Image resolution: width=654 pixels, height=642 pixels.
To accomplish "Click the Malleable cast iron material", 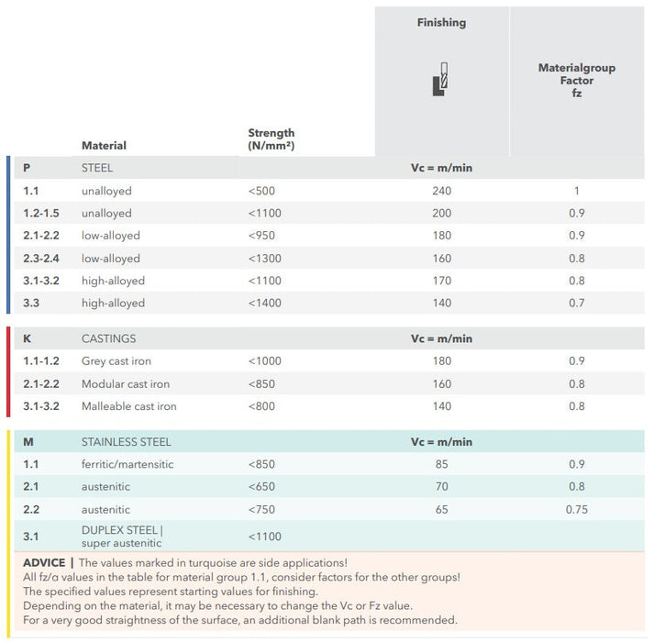I will (x=129, y=406).
